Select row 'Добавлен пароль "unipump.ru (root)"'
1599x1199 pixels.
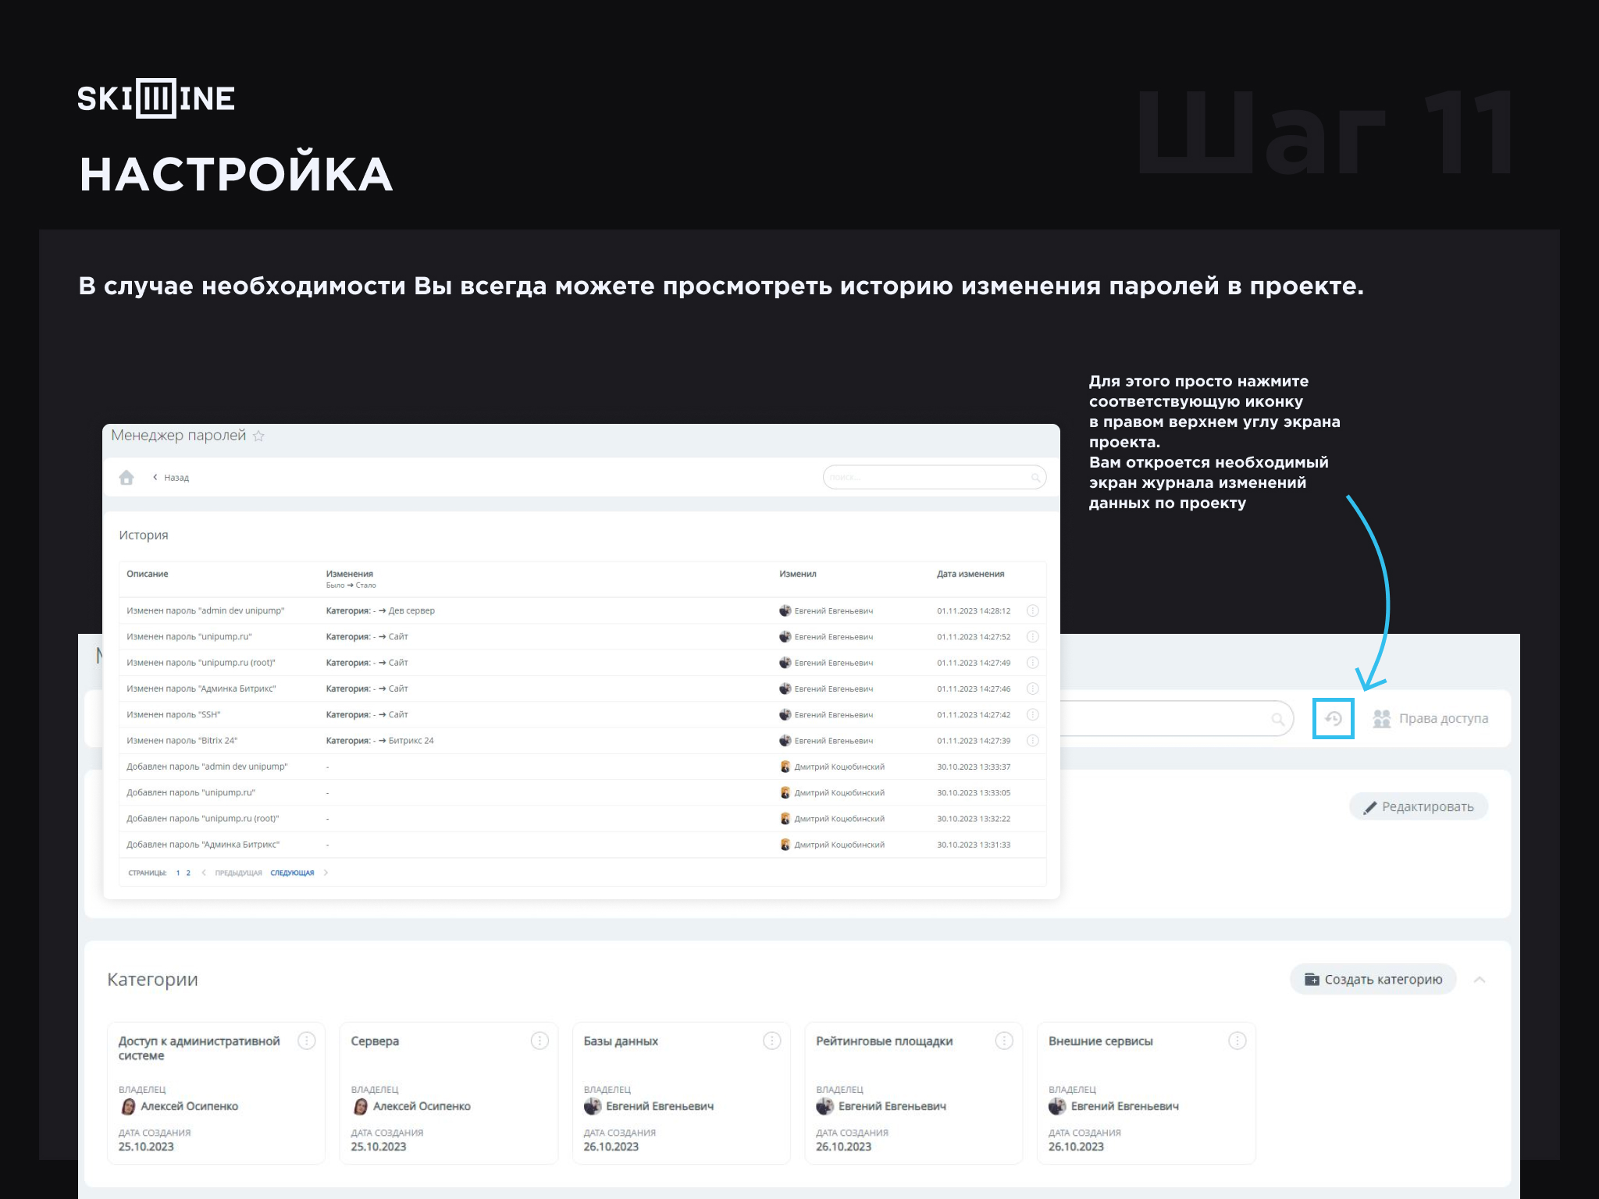(x=582, y=818)
